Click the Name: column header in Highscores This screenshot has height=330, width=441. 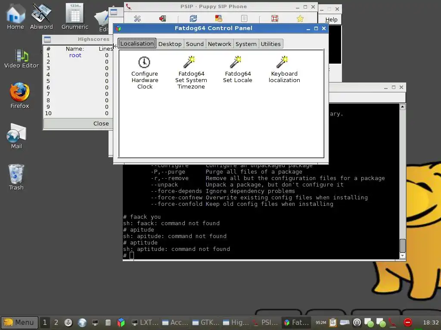tap(75, 49)
